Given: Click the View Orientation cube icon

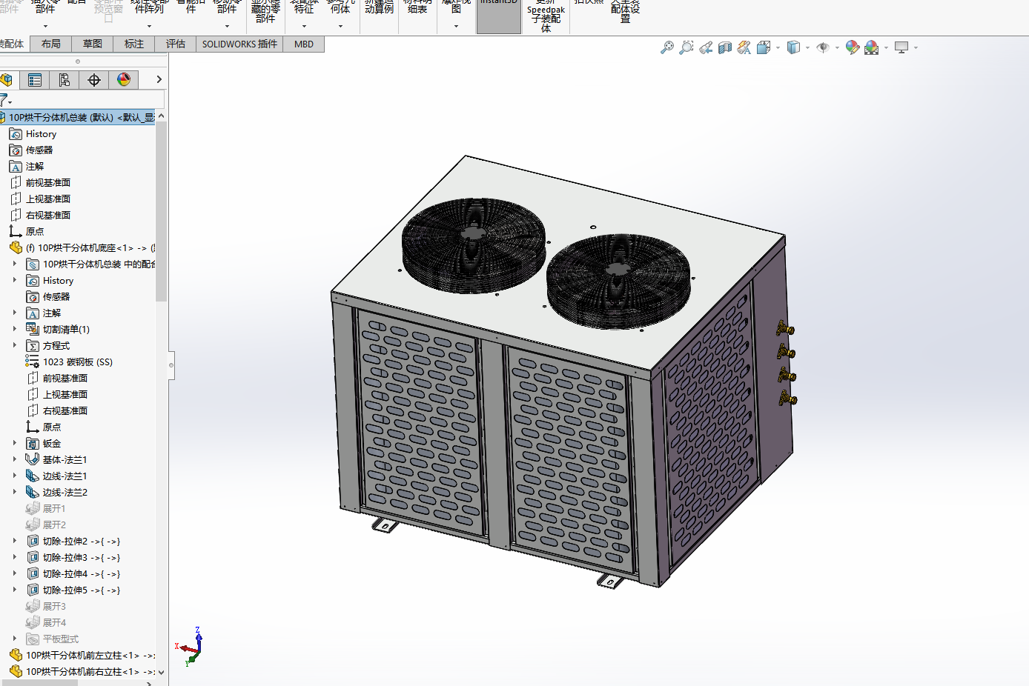Looking at the screenshot, I should pos(764,47).
